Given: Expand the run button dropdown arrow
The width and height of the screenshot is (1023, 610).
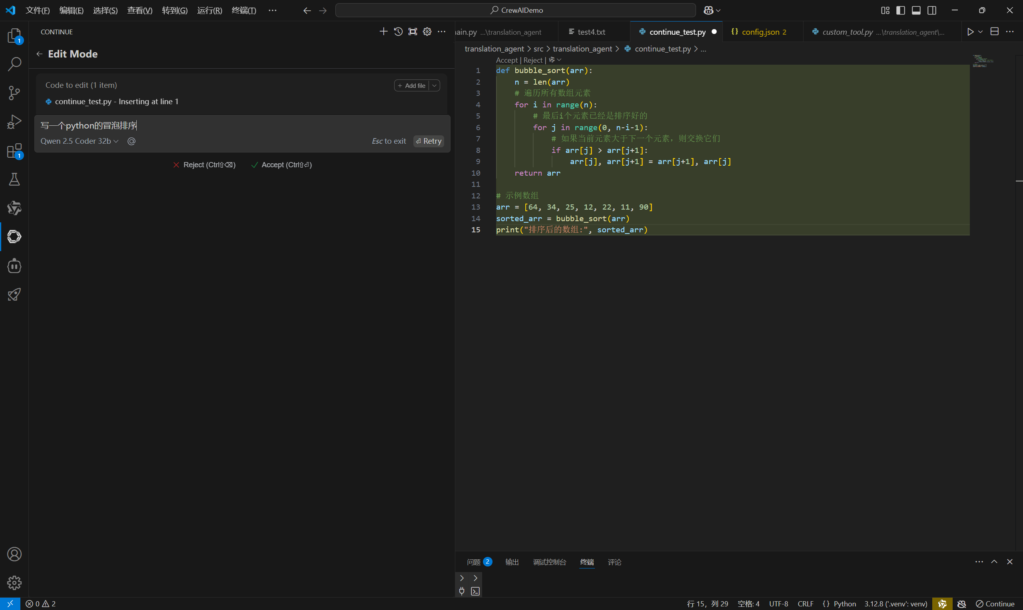Looking at the screenshot, I should click(980, 32).
